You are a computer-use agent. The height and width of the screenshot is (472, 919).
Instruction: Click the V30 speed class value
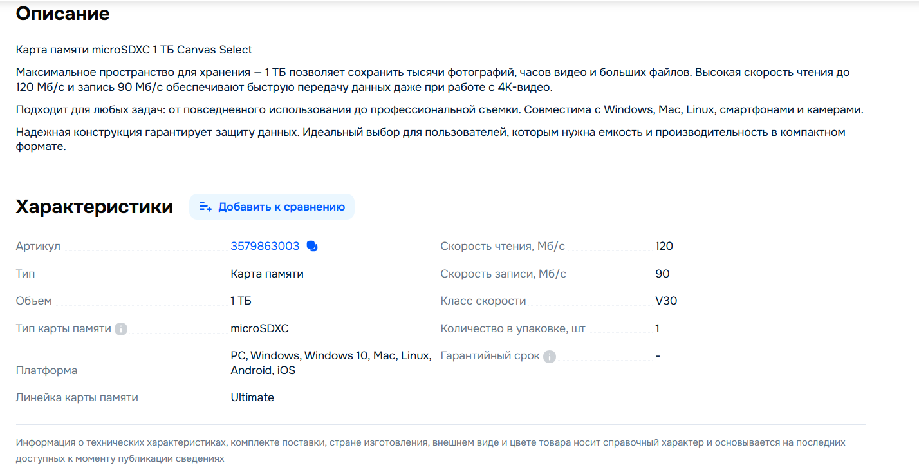[x=667, y=301]
